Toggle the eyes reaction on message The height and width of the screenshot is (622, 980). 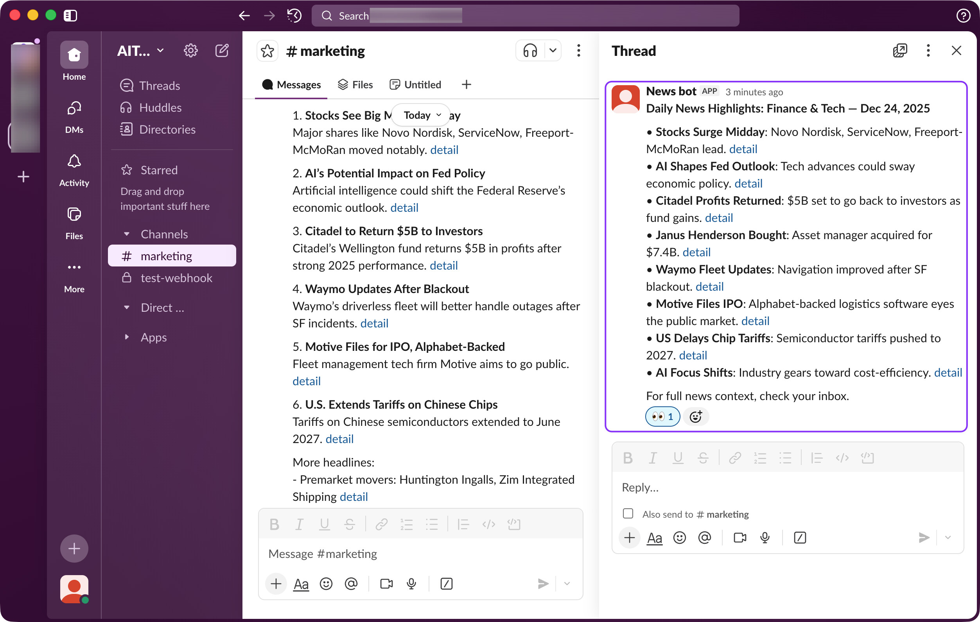[662, 416]
